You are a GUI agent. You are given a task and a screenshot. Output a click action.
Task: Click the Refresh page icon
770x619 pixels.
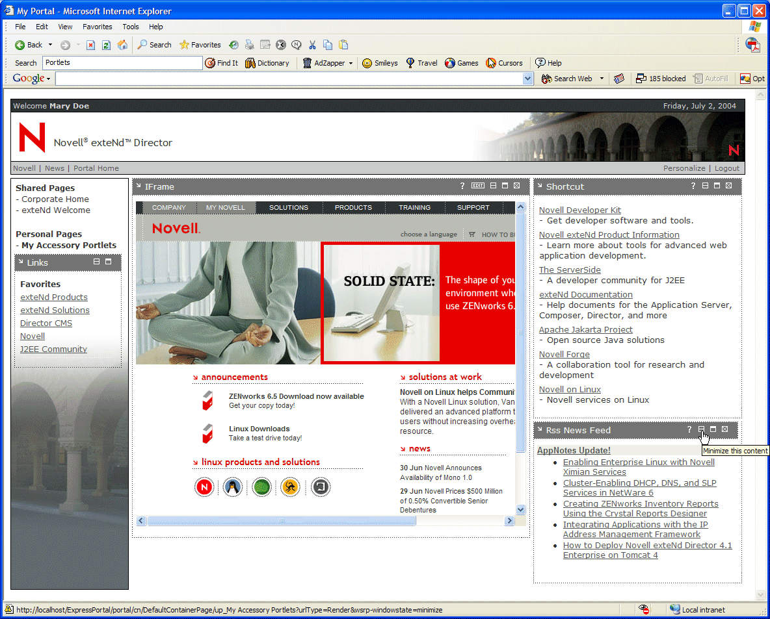106,45
